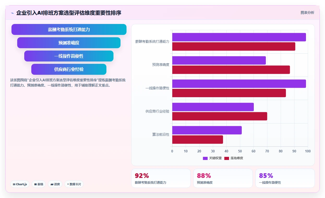Click the red bar for 预测准确度
325x198 pixels.
(x=231, y=70)
